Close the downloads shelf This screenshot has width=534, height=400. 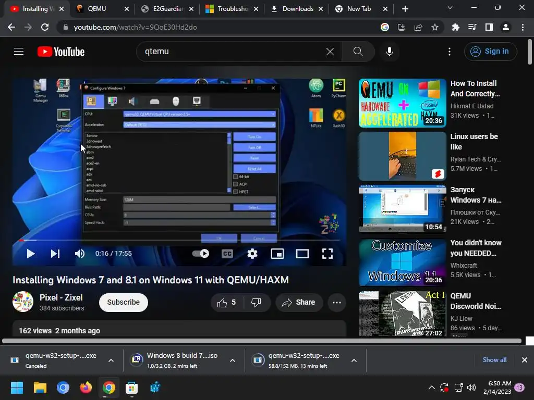(x=525, y=360)
